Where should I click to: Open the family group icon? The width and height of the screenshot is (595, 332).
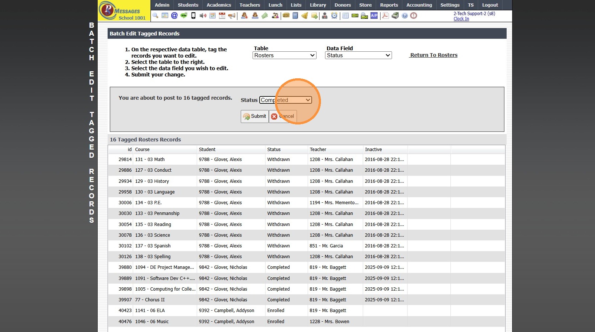[x=275, y=16]
